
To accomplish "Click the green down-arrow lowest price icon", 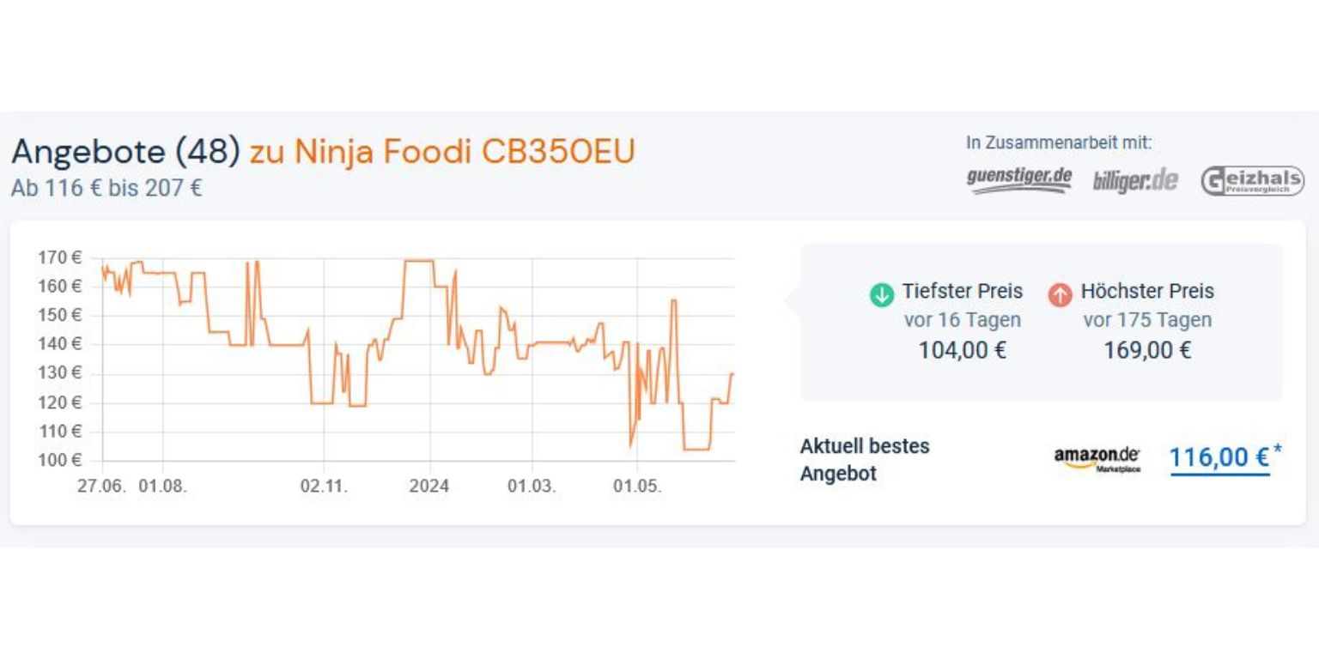I will [x=882, y=295].
